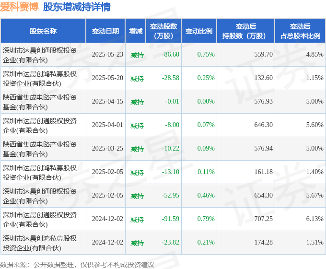Click the holdings value 654.30
The image size is (326, 269).
click(x=263, y=196)
